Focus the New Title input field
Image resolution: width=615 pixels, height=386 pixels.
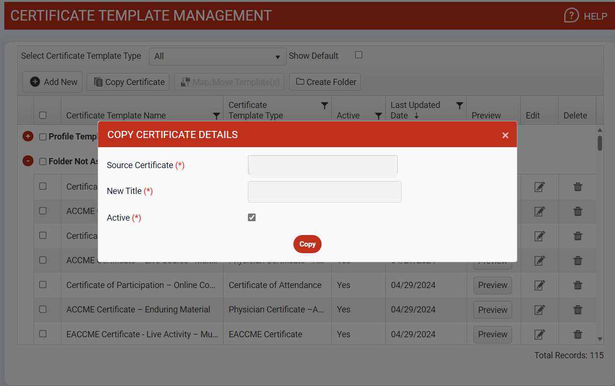(x=324, y=192)
